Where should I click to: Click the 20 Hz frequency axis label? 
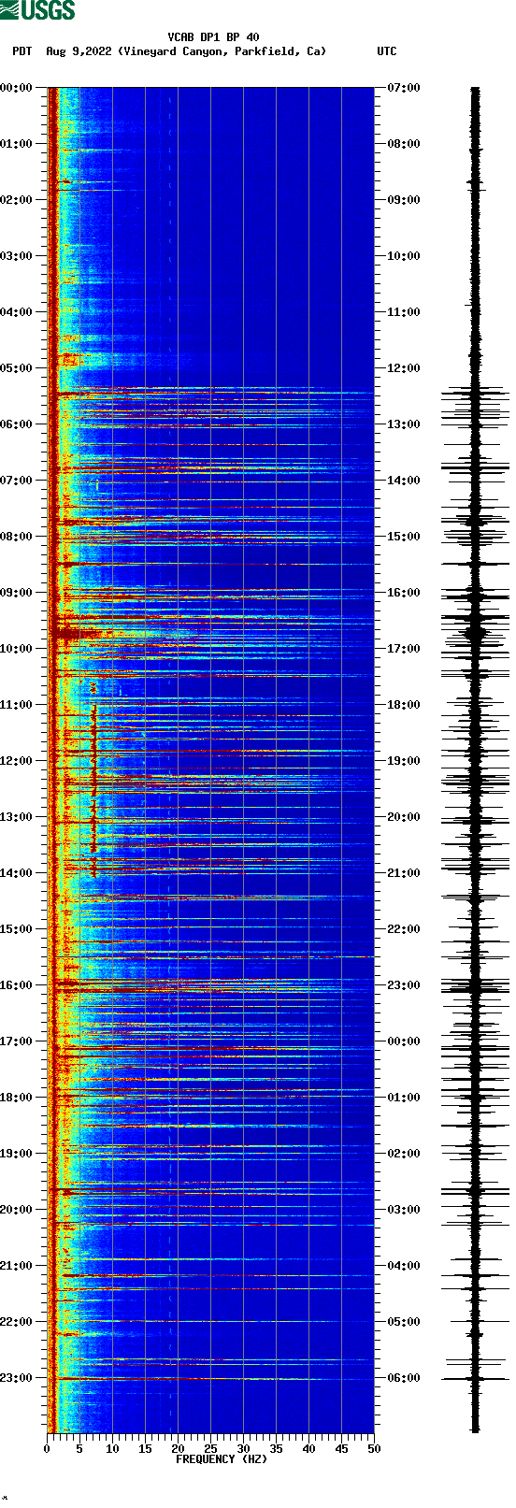tap(178, 1449)
